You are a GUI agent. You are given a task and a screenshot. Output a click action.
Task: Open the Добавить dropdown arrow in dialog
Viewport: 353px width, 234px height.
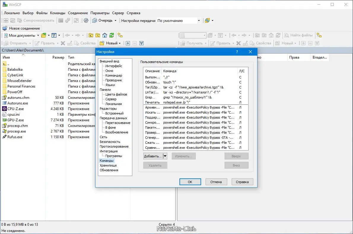coord(165,156)
